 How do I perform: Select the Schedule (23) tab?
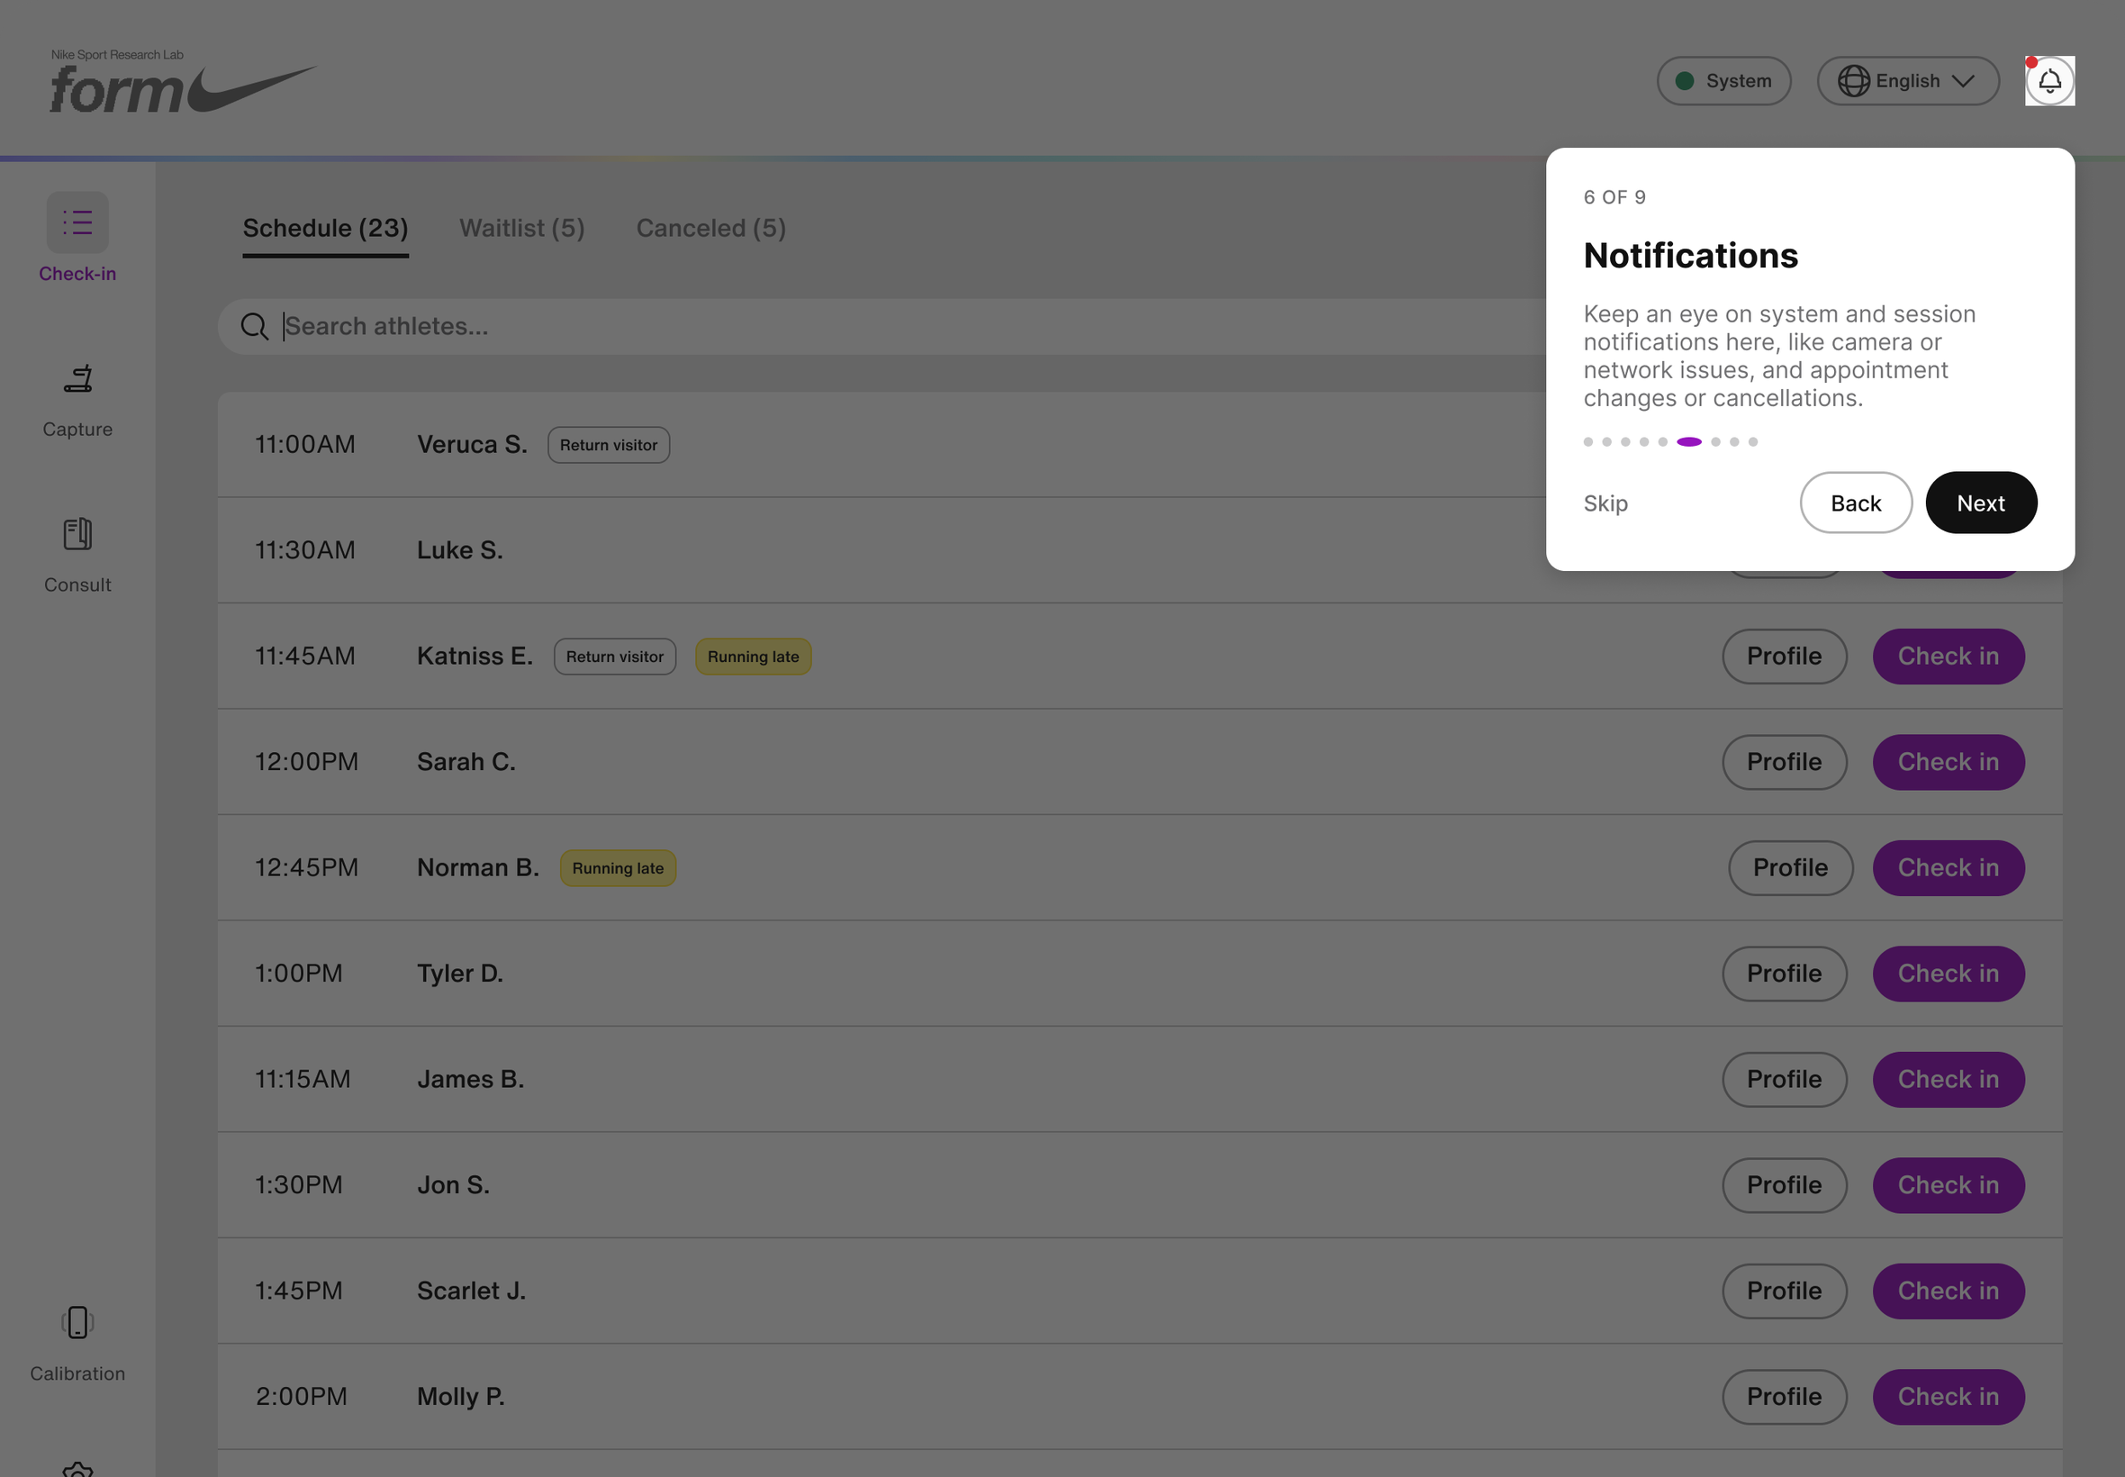tap(326, 229)
